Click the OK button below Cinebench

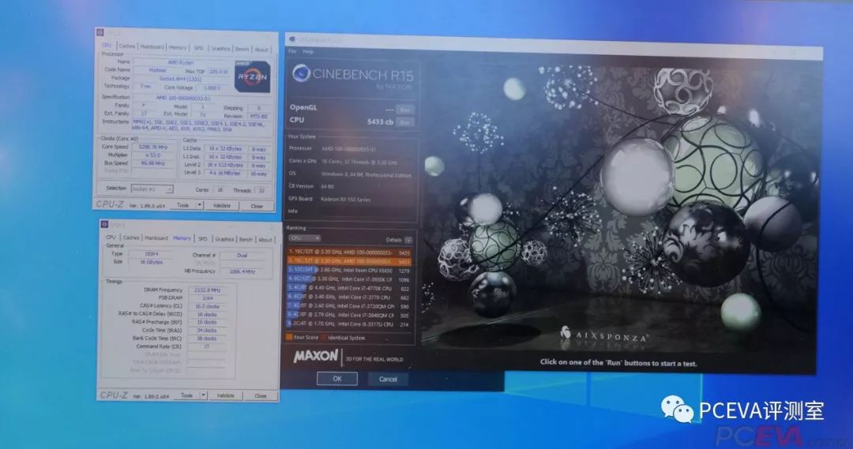[x=337, y=378]
